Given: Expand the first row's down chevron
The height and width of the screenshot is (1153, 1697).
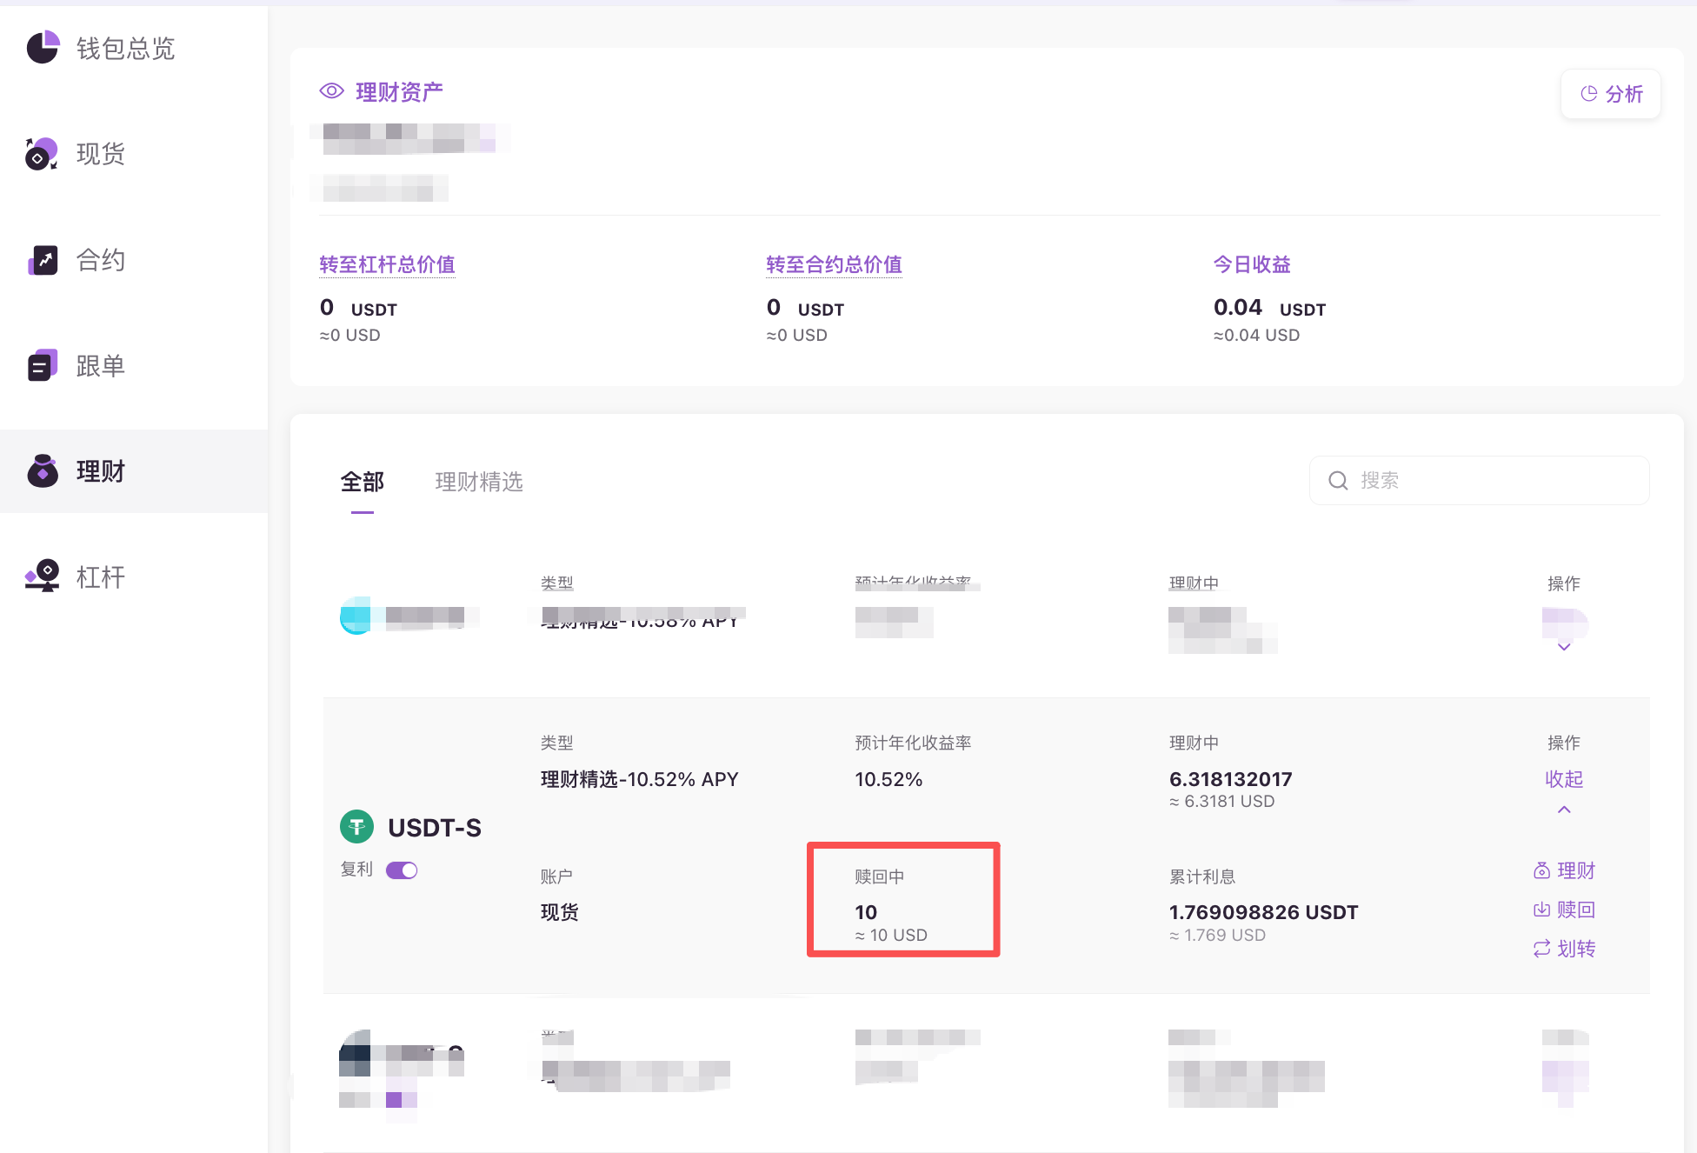Looking at the screenshot, I should coord(1563,647).
